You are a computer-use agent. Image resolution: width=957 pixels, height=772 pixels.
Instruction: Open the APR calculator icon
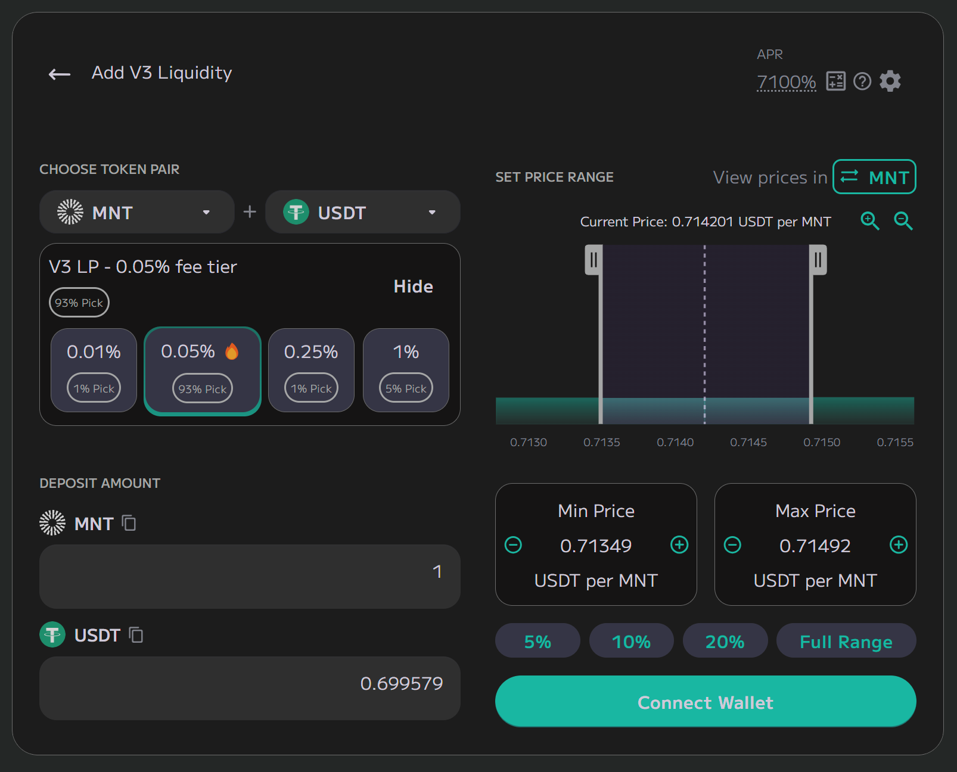[835, 81]
